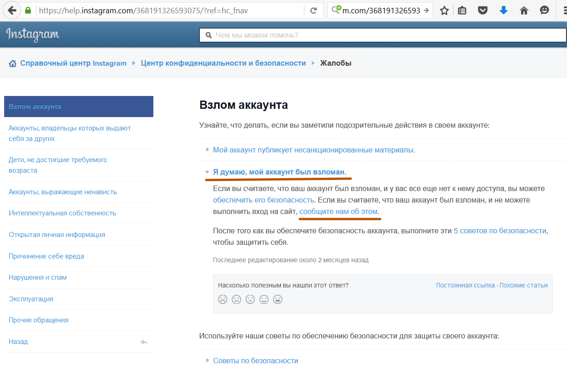Reload the page with the refresh icon

(314, 10)
